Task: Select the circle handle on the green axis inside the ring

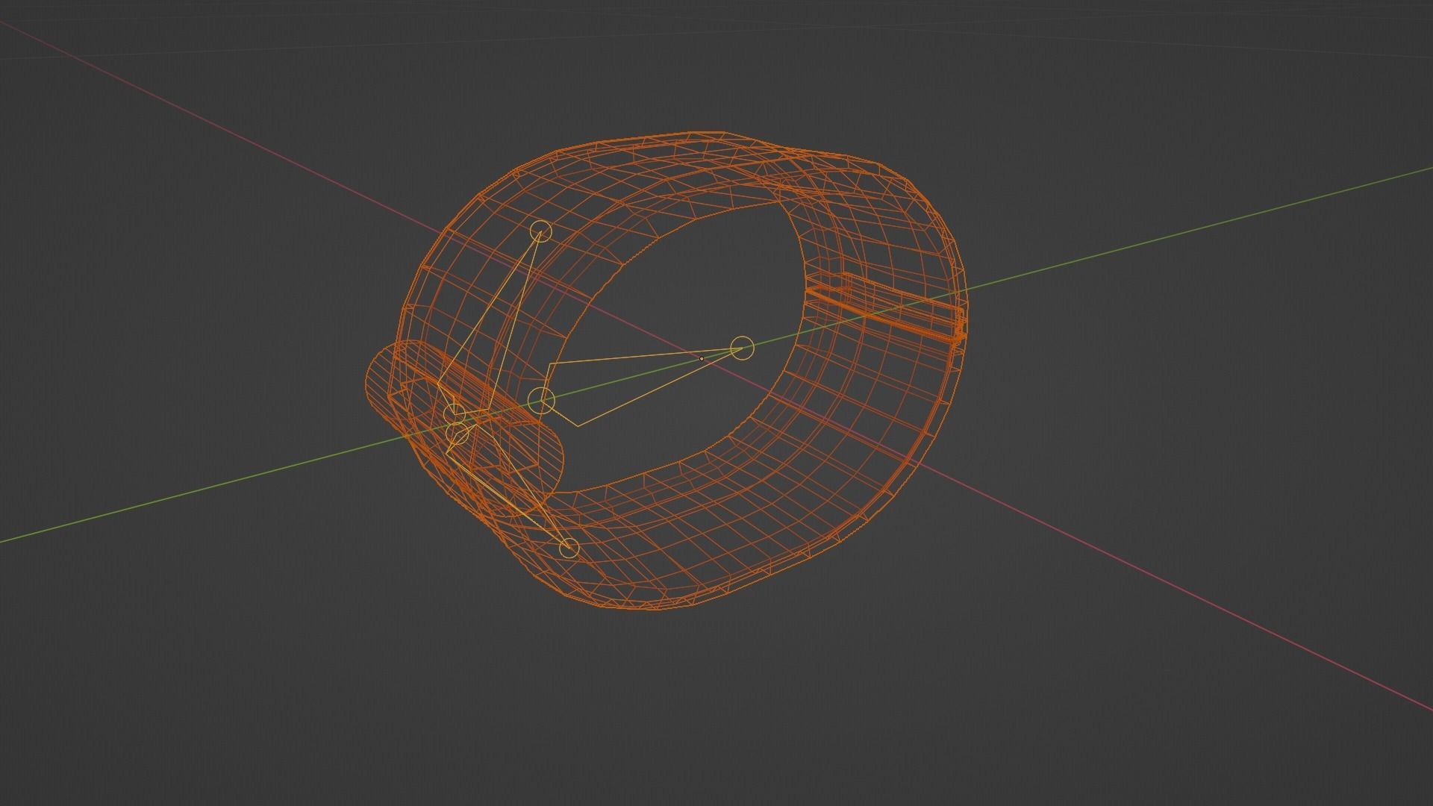Action: [742, 348]
